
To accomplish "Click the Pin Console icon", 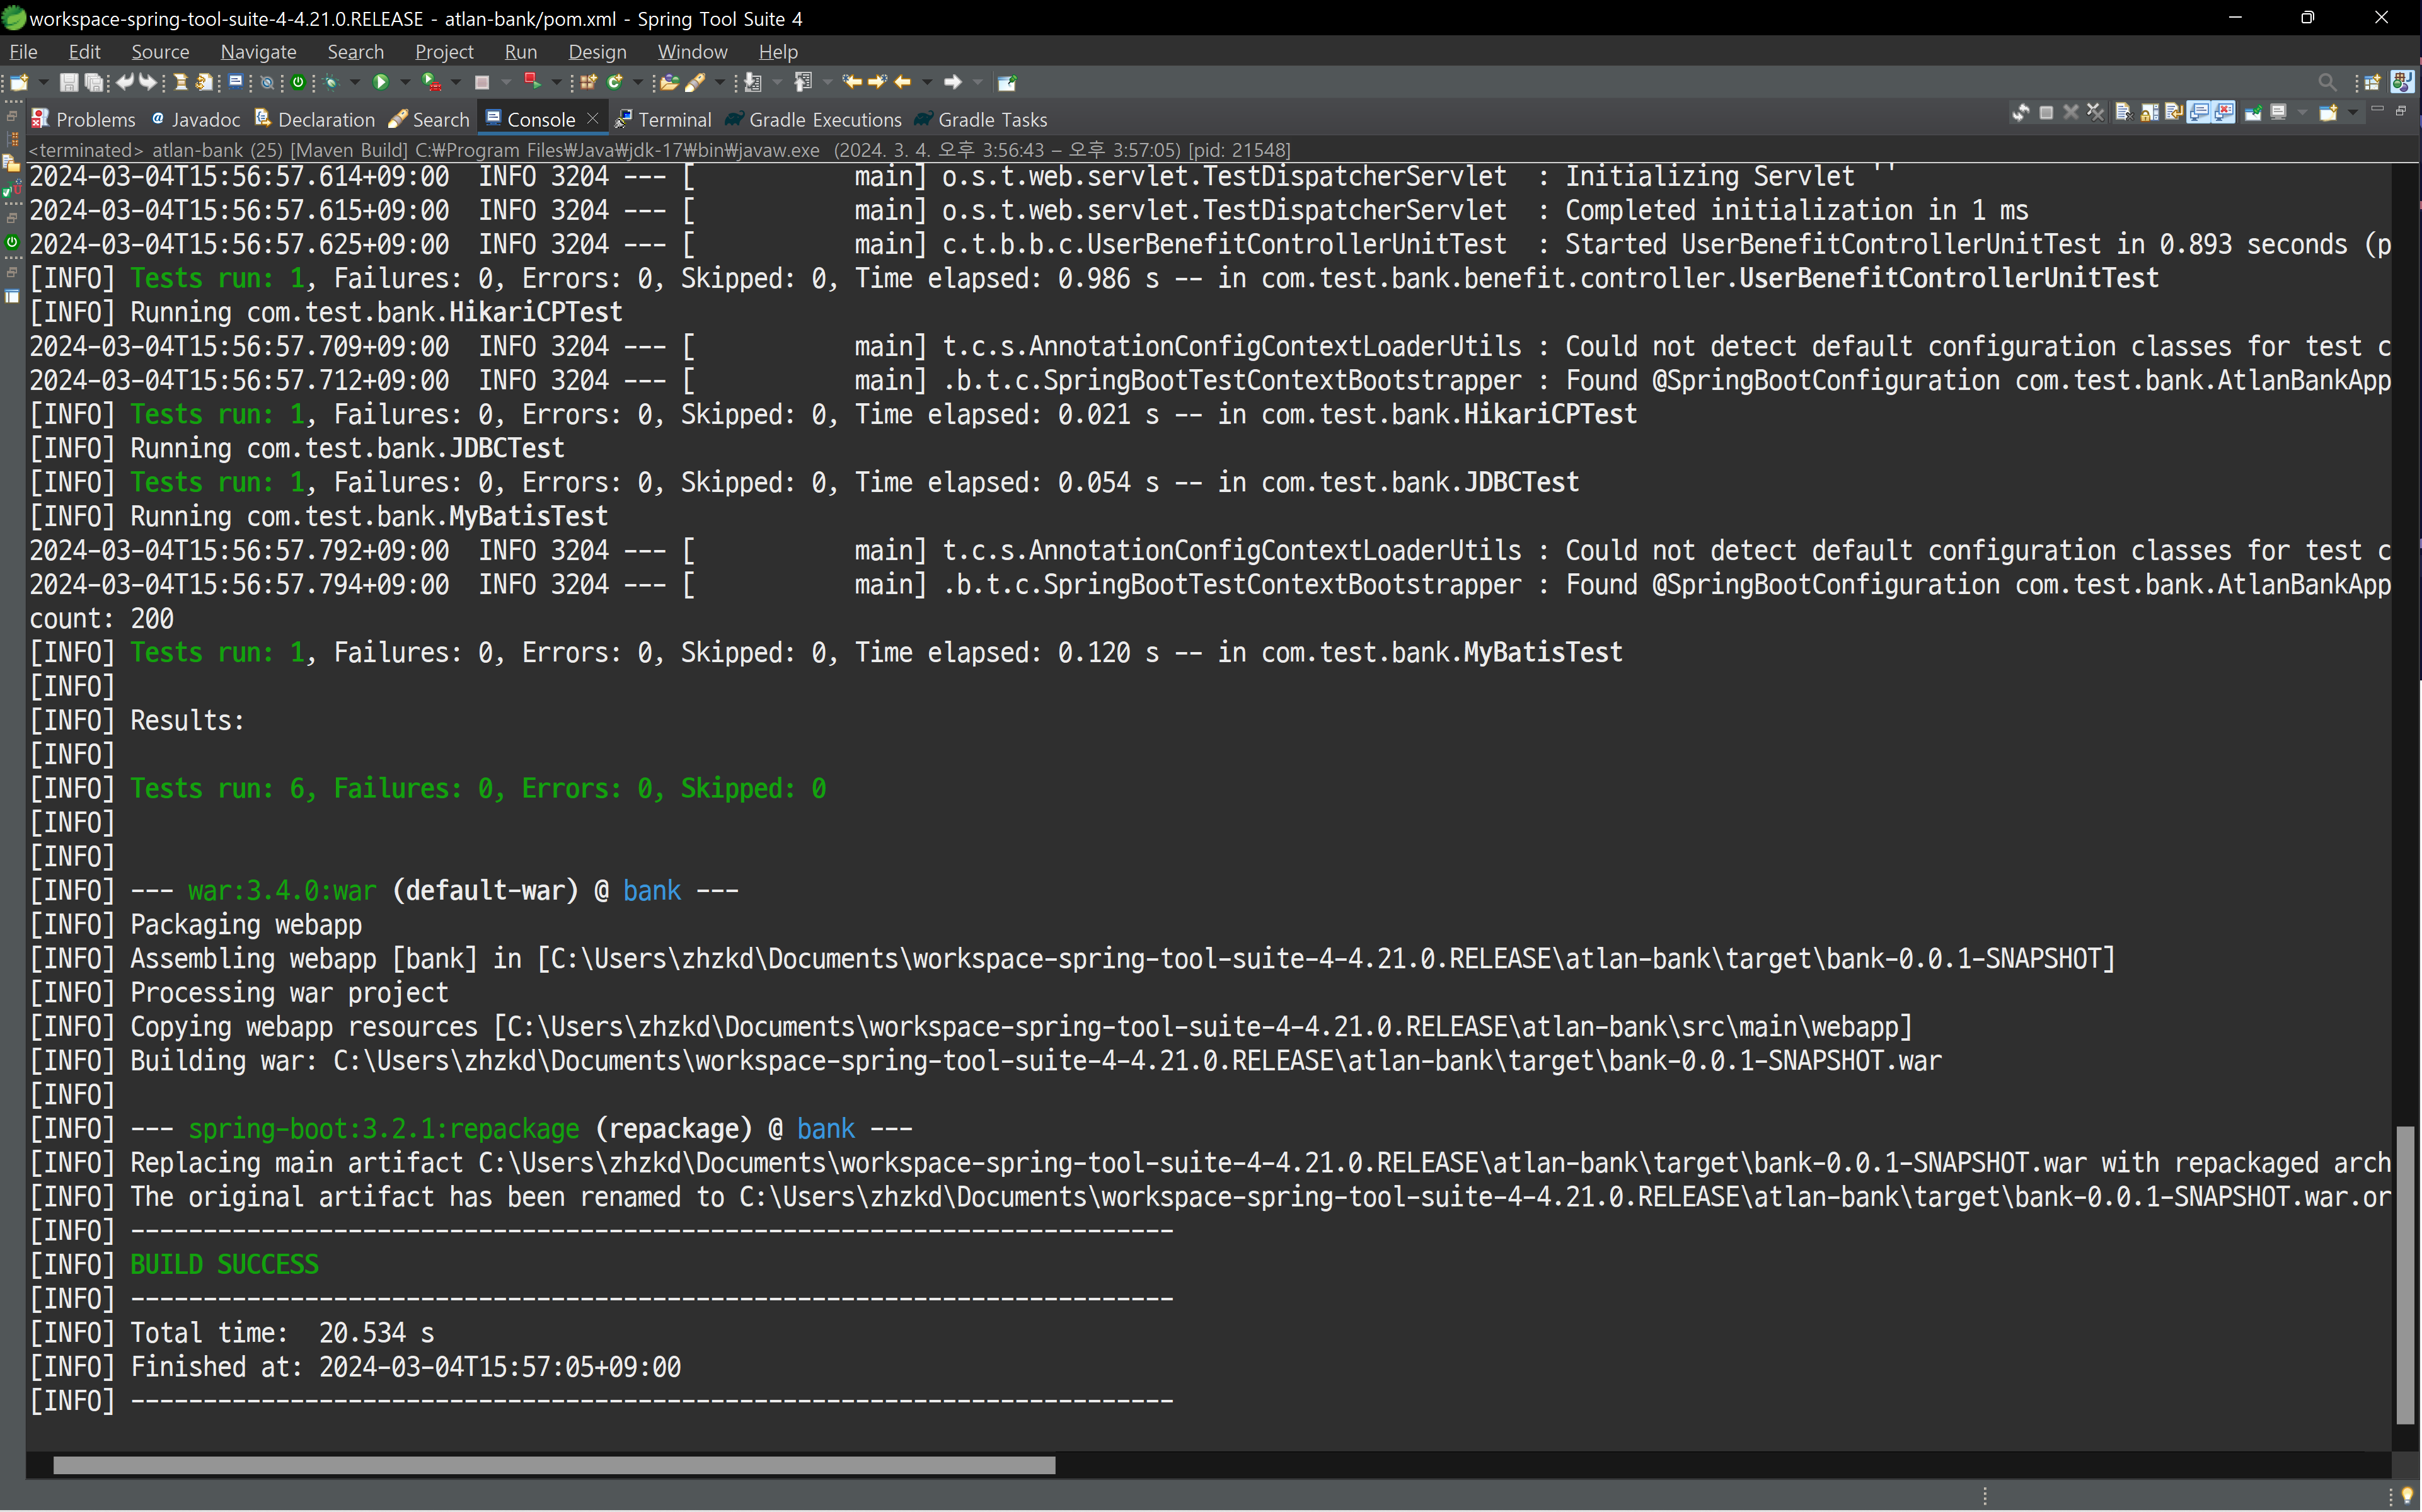I will pyautogui.click(x=2254, y=112).
